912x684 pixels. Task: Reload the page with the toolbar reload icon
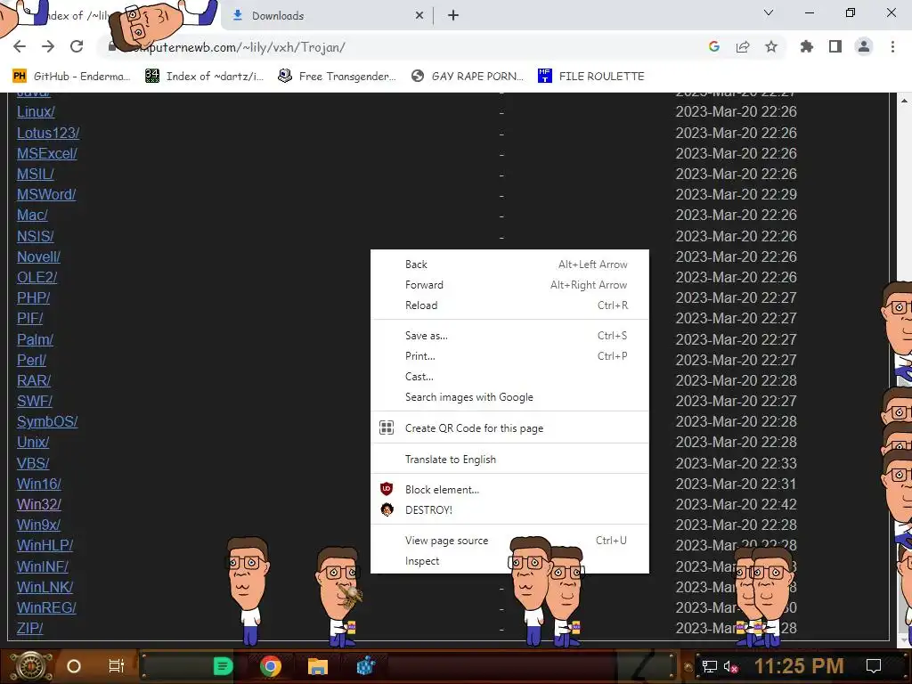tap(77, 46)
